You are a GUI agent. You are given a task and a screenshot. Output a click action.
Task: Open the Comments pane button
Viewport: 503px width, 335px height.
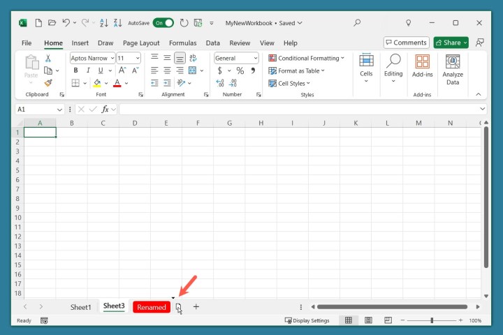point(406,43)
